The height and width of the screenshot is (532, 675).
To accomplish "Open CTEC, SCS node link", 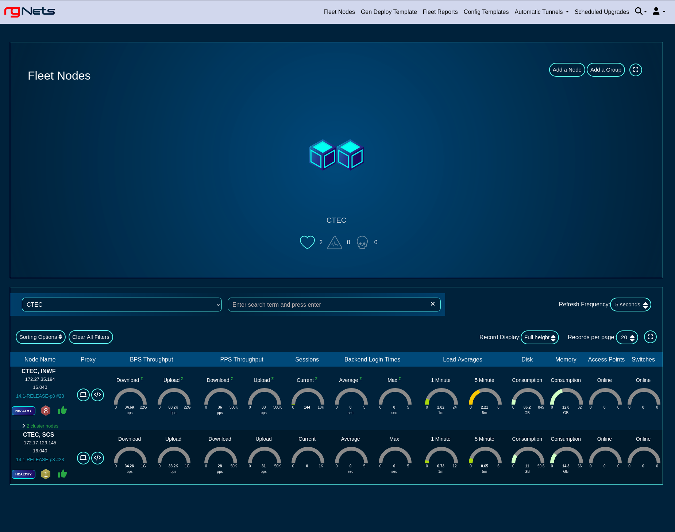I will [39, 435].
